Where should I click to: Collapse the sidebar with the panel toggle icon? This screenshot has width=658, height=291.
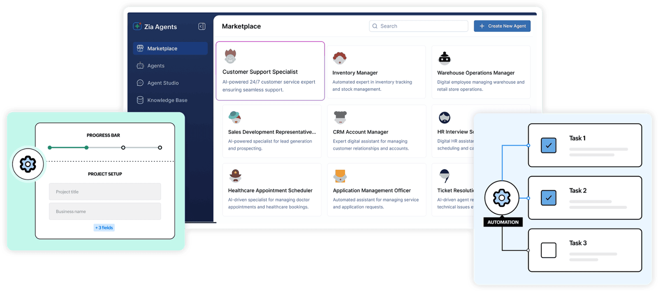(202, 26)
